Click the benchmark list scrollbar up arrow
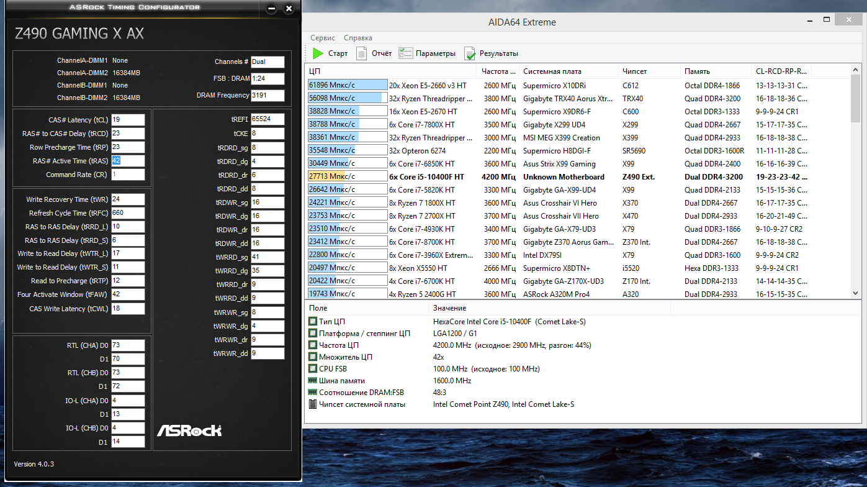 point(856,70)
